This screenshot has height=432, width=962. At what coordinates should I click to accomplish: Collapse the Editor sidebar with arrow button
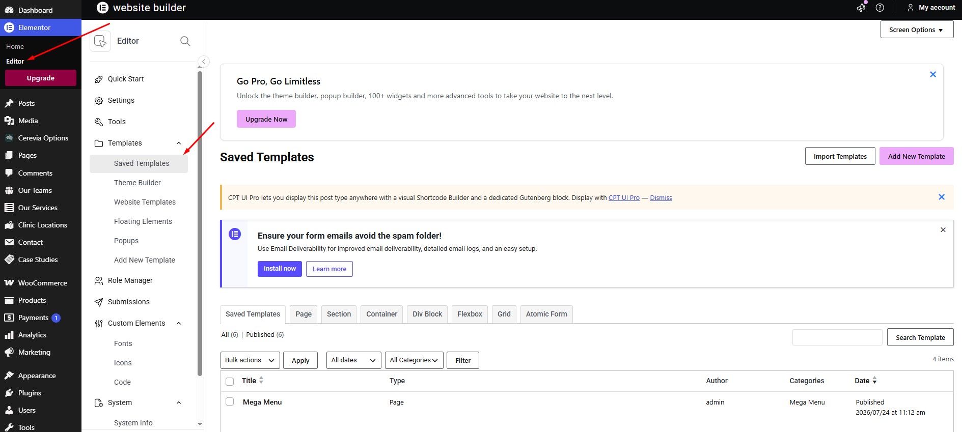pyautogui.click(x=203, y=62)
